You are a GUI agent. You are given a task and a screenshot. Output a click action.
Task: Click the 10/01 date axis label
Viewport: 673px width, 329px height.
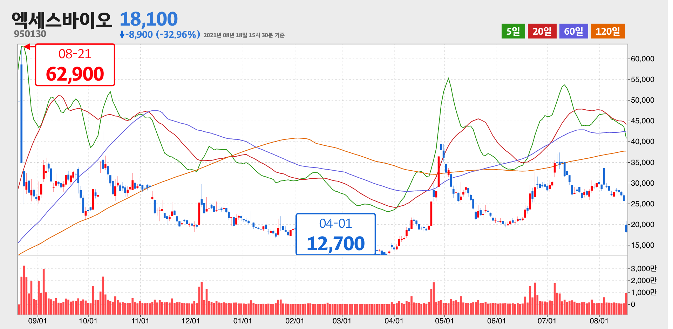(x=88, y=321)
